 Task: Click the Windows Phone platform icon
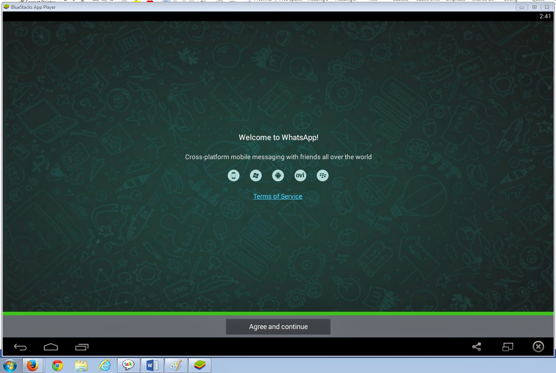256,176
